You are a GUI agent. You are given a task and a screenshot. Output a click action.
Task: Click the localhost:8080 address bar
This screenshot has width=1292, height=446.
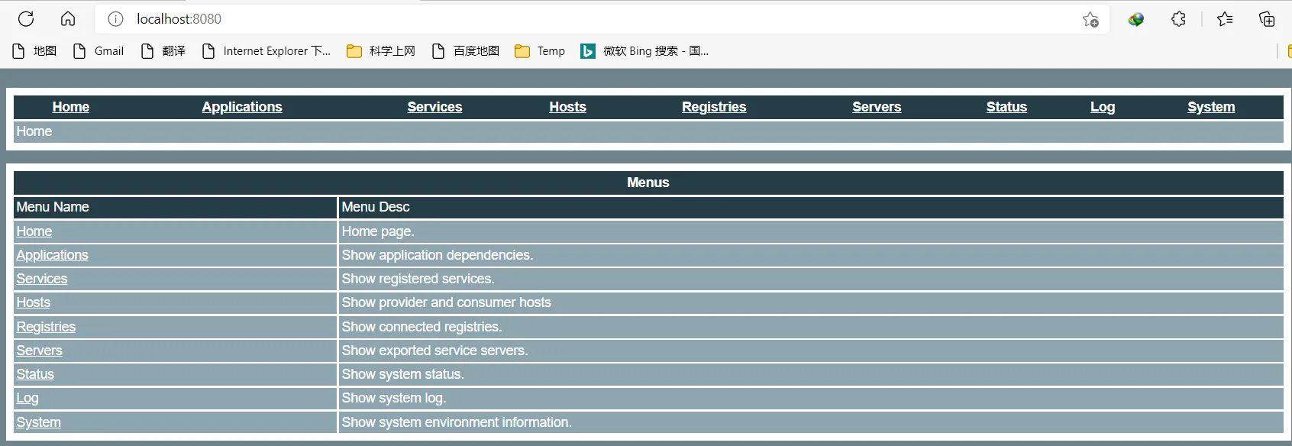[x=535, y=19]
